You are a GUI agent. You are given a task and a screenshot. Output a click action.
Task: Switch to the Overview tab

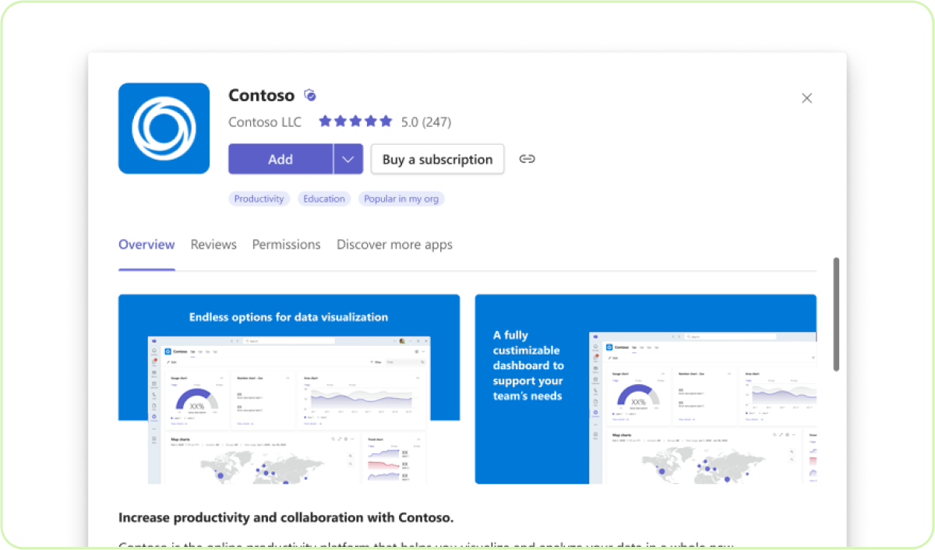[146, 245]
